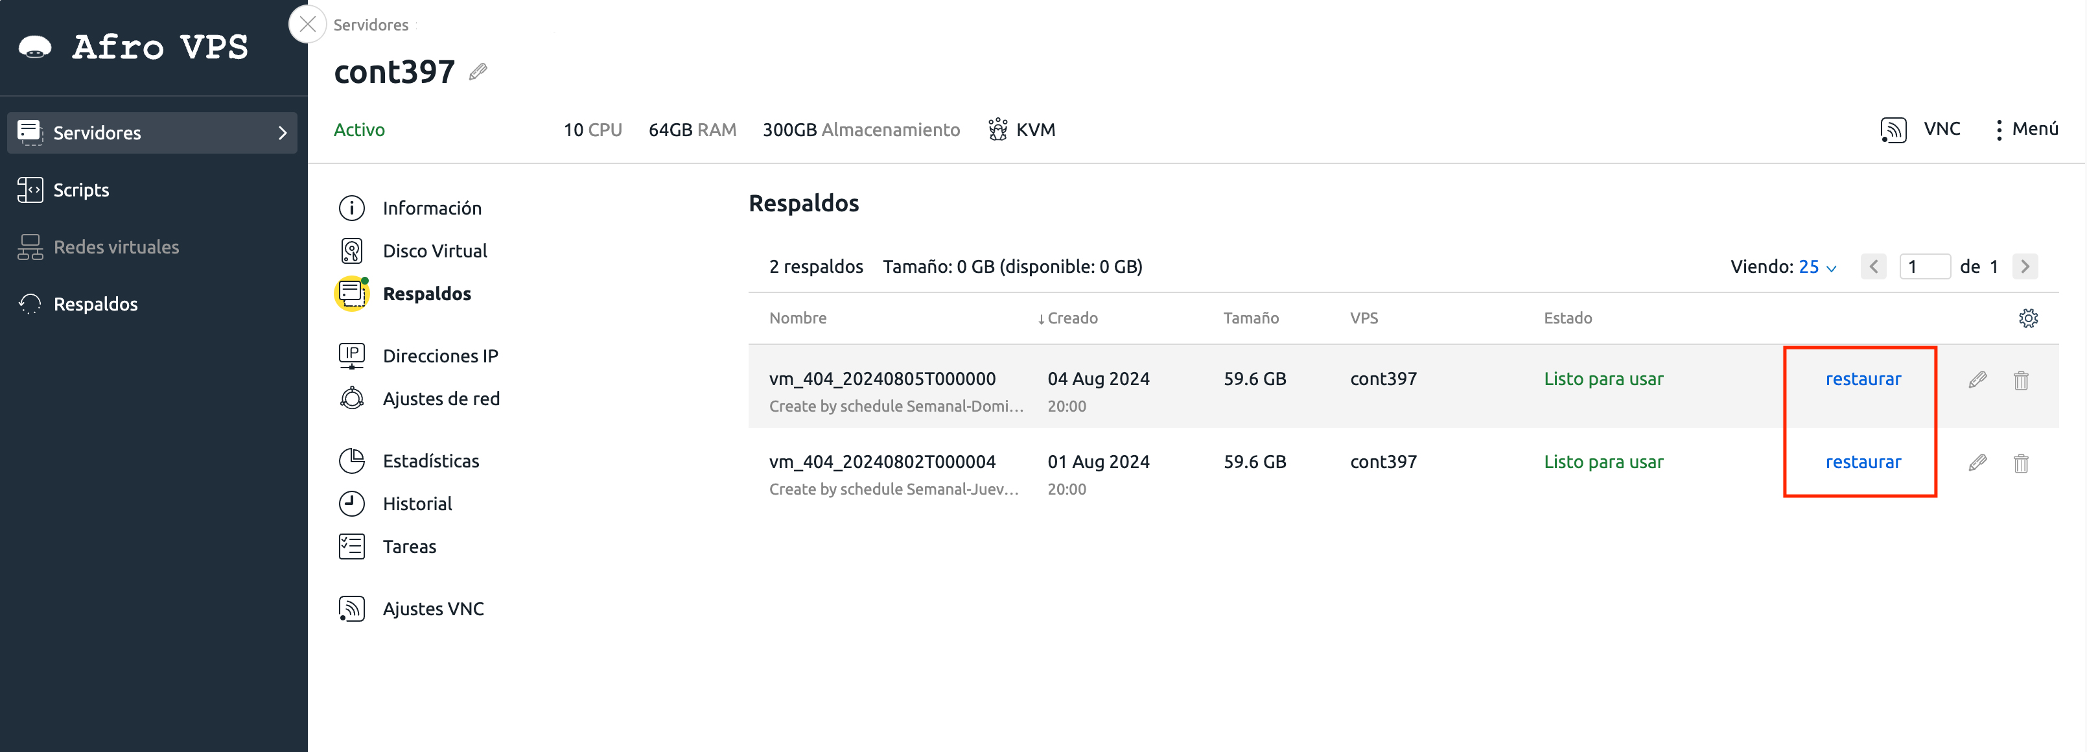
Task: Go to the Disco Virtual tab
Action: pos(435,252)
